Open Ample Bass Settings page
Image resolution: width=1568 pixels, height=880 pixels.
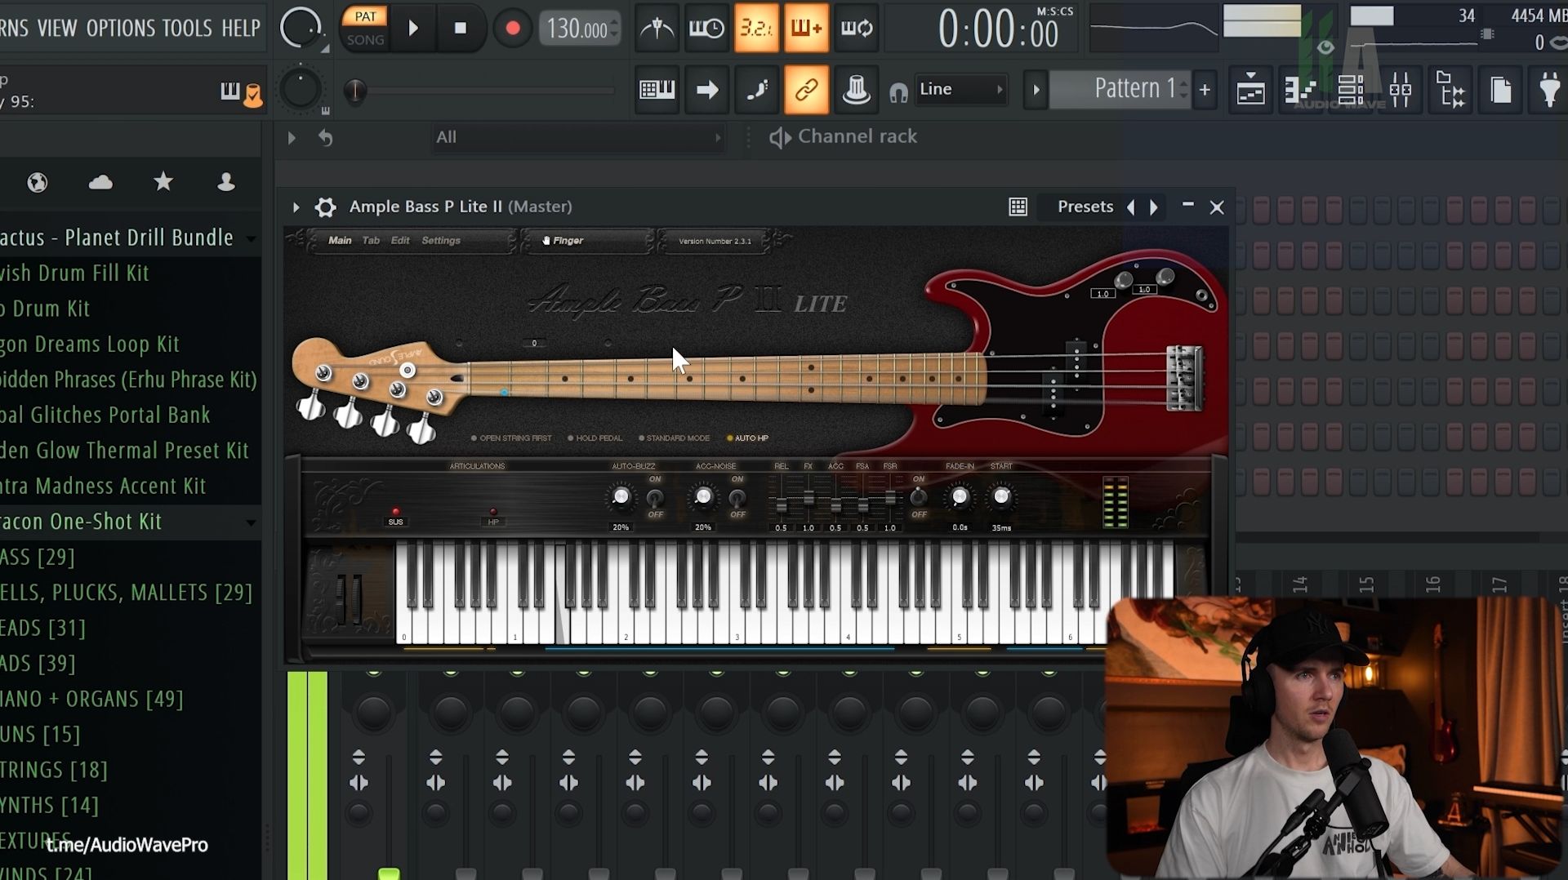[x=441, y=241]
